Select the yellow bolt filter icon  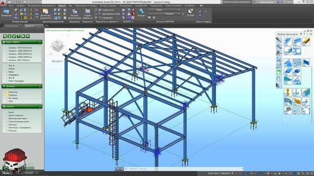pos(288,92)
